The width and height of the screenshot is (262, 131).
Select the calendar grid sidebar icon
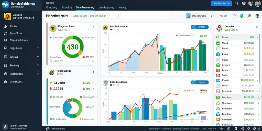[x=6, y=65]
